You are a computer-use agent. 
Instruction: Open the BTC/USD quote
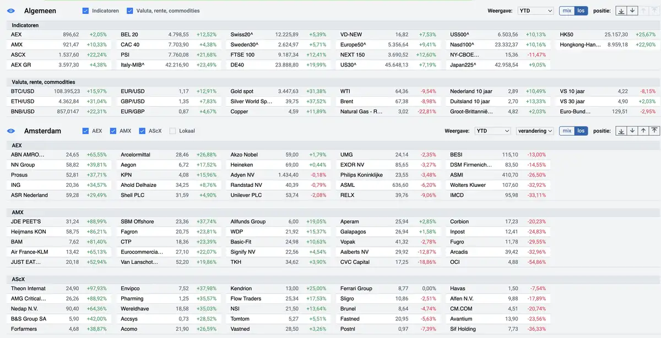pos(23,91)
